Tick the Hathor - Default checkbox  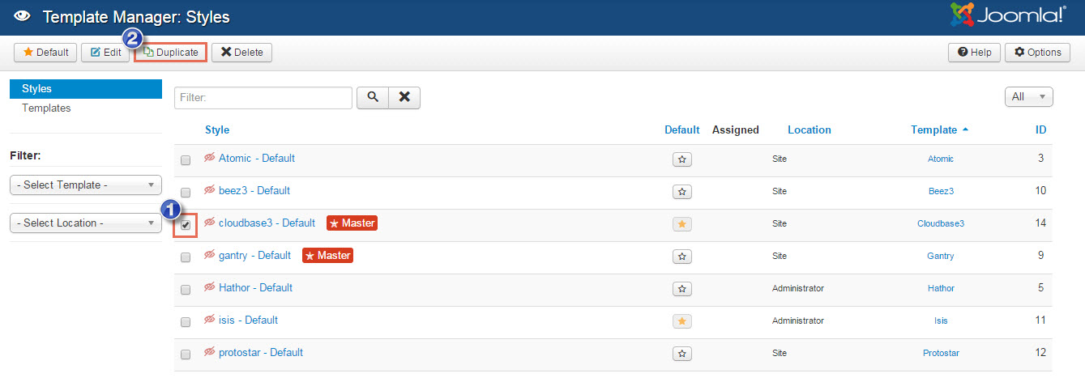click(186, 290)
